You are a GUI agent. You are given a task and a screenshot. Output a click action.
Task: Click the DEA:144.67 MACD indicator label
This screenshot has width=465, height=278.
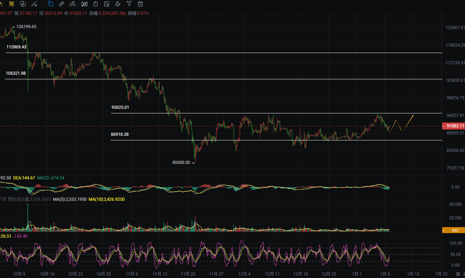click(24, 178)
